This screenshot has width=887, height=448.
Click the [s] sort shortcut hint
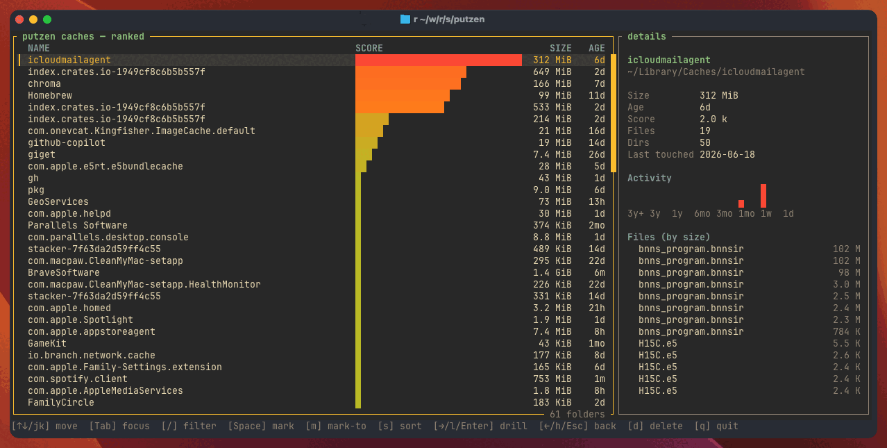(x=400, y=426)
